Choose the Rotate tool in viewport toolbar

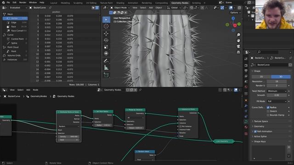click(x=106, y=40)
